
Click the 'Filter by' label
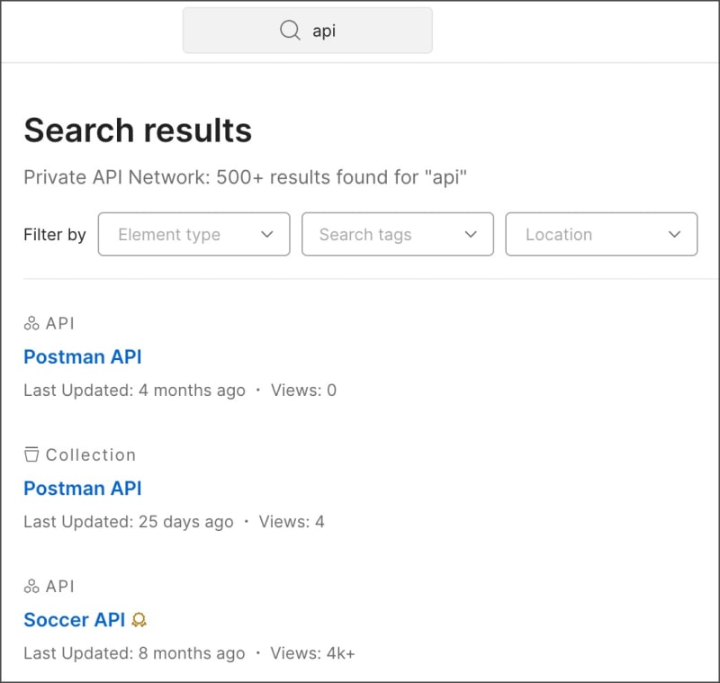[x=54, y=234]
